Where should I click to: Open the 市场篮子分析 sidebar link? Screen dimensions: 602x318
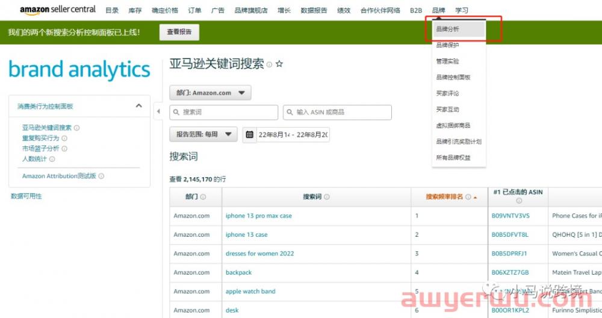tap(40, 149)
